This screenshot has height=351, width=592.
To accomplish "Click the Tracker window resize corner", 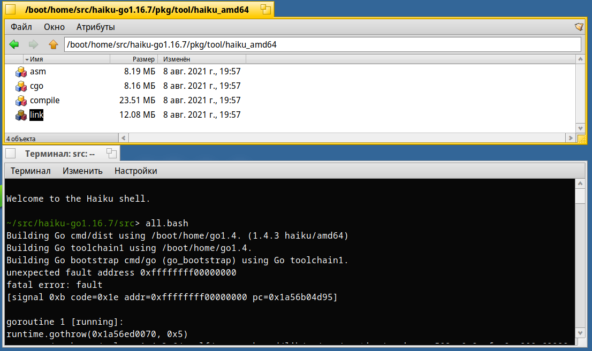I will click(x=581, y=139).
